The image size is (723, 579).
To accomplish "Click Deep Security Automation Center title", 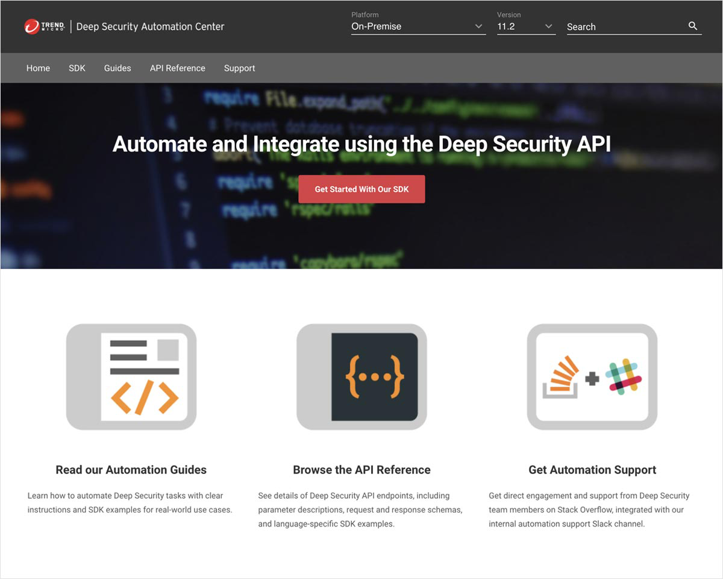I will (150, 27).
